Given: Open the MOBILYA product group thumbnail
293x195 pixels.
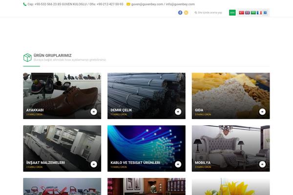Looking at the screenshot, I should pyautogui.click(x=230, y=148).
